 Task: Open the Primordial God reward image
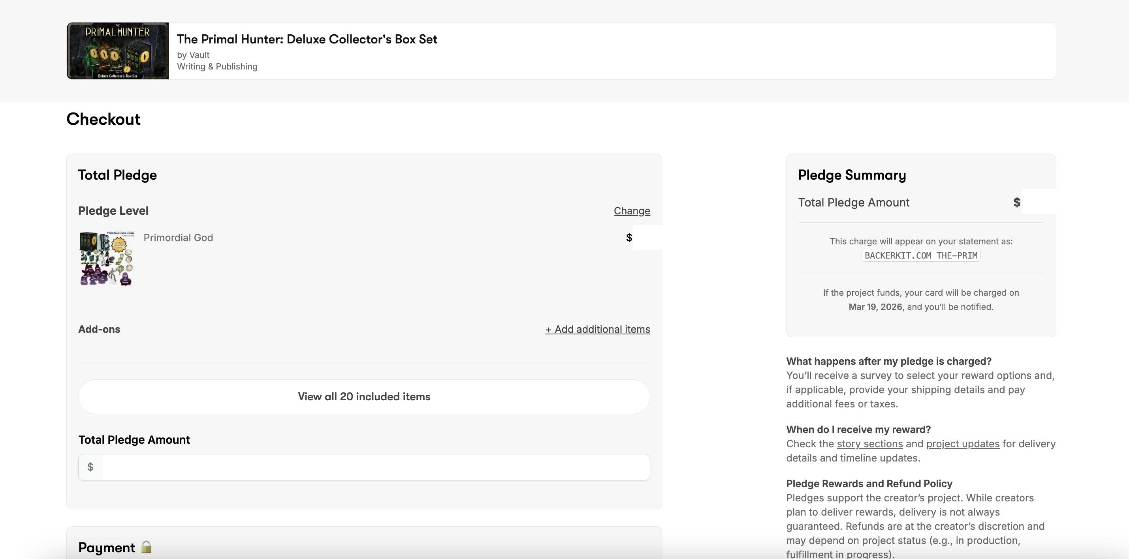point(107,258)
